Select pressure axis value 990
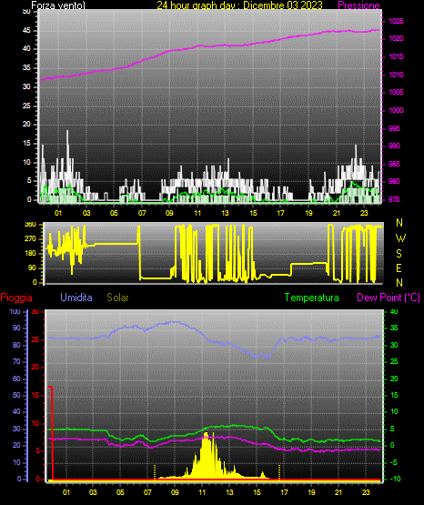424x505 pixels. (x=394, y=146)
